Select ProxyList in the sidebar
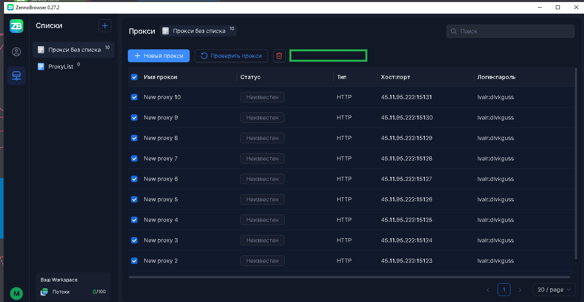 click(x=61, y=67)
